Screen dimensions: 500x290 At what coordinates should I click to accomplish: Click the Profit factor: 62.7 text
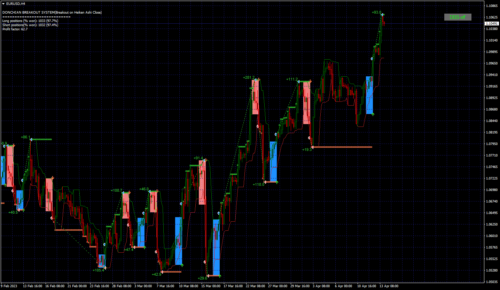coord(15,29)
